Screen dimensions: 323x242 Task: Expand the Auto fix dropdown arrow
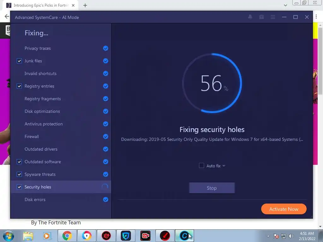point(224,166)
